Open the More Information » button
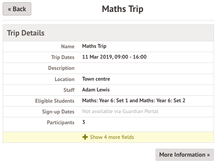The height and width of the screenshot is (164, 219). (185, 155)
